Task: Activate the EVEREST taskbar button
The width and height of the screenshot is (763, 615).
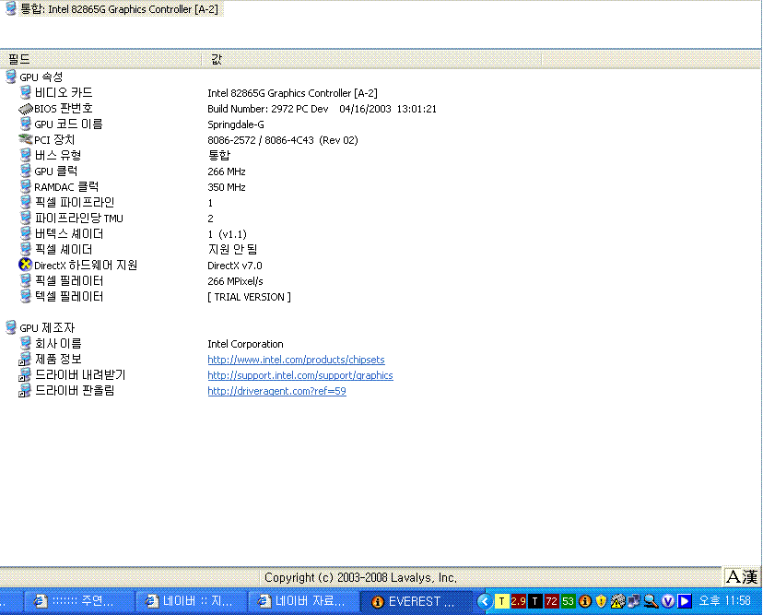Action: coord(416,601)
